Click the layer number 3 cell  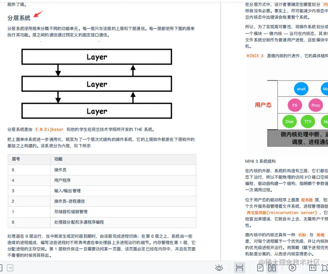(29, 191)
